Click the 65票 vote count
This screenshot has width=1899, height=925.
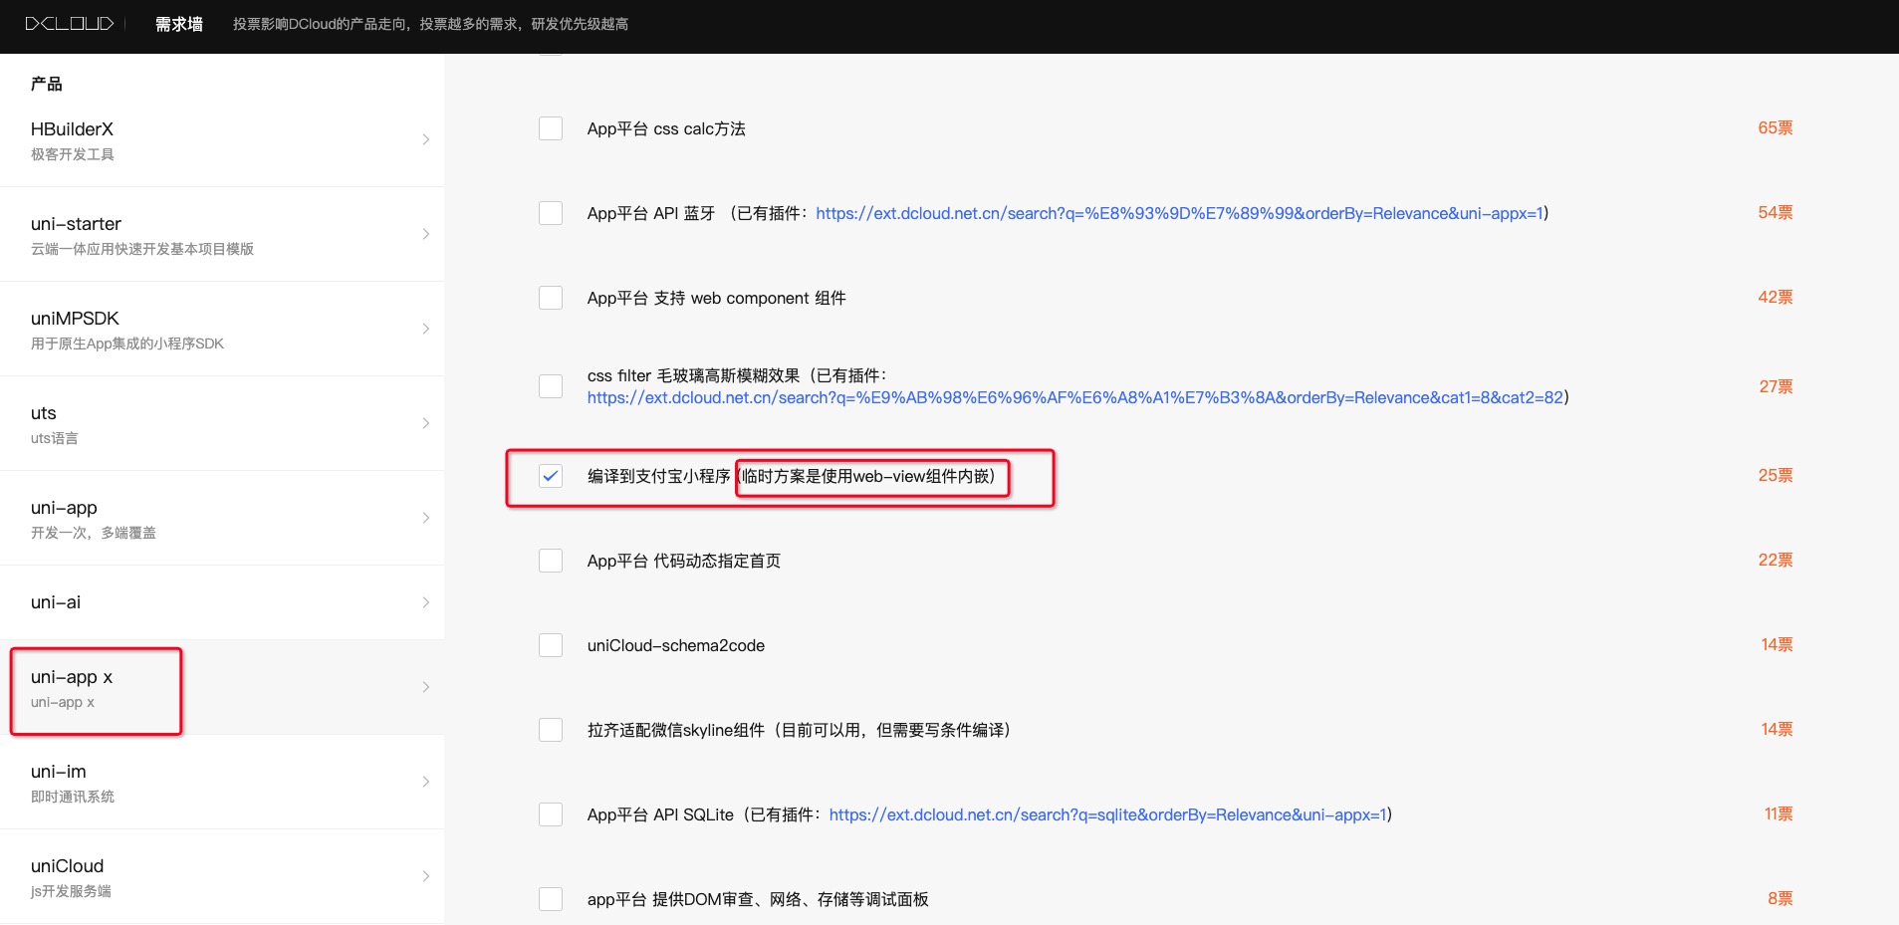pos(1776,128)
